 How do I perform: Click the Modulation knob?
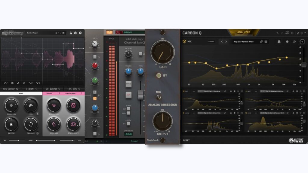tap(54, 105)
